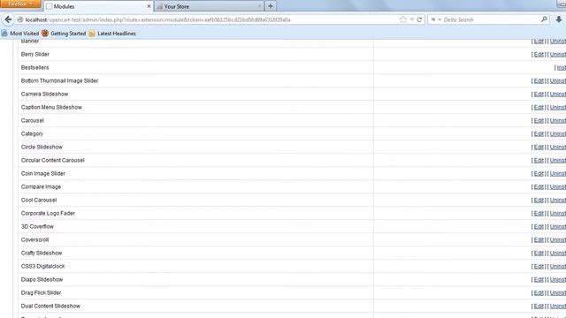
Task: Uninstall the Berry Slider module
Action: [558, 55]
